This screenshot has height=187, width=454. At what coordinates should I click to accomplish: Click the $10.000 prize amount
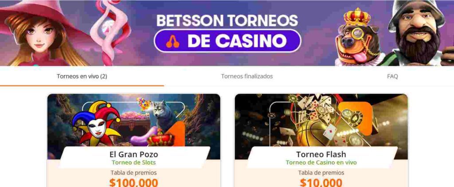[x=321, y=183]
